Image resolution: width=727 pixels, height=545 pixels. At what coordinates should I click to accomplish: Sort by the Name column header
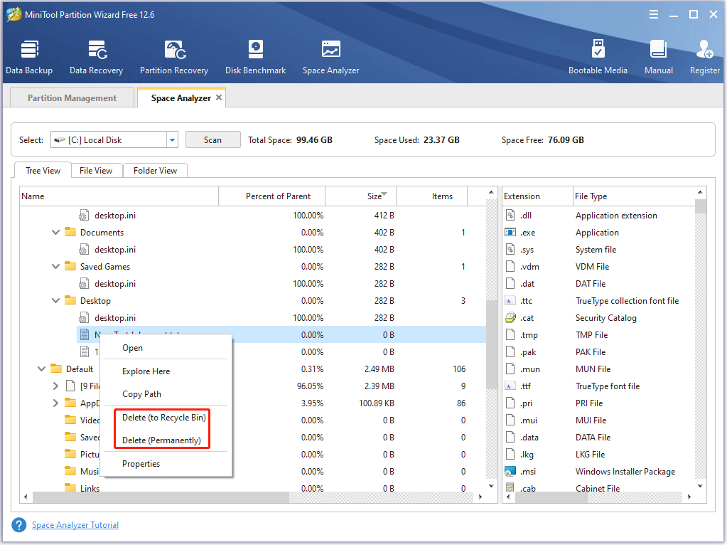click(119, 196)
